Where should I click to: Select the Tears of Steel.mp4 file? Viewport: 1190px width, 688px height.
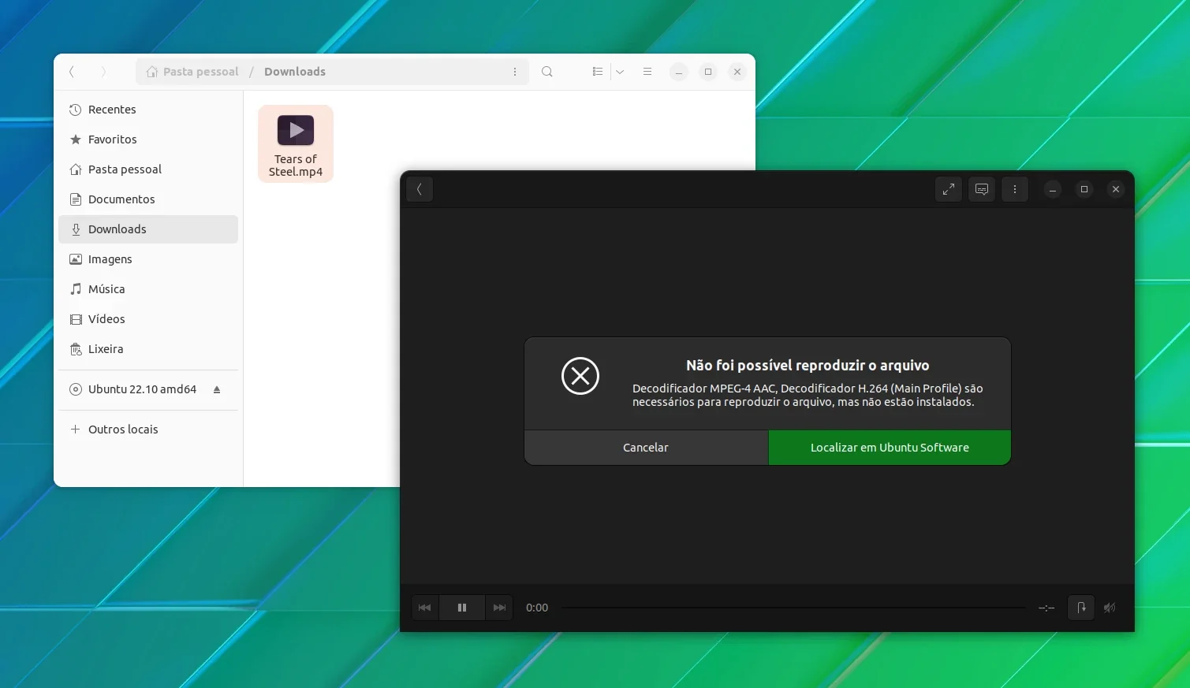pyautogui.click(x=296, y=144)
